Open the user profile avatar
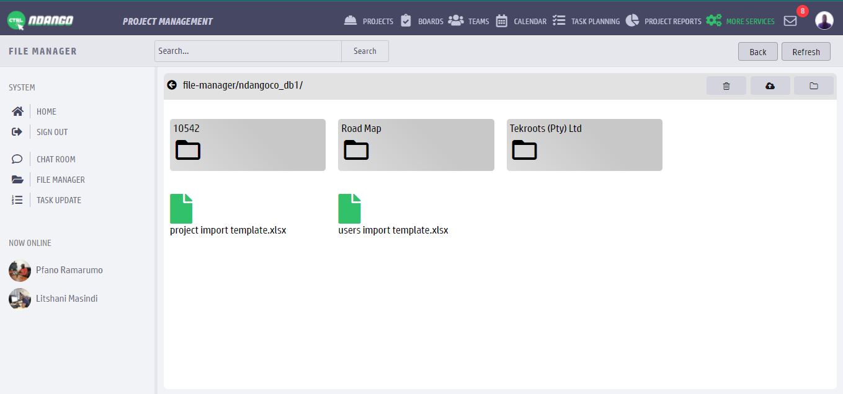Screen dimensions: 843x394 824,20
